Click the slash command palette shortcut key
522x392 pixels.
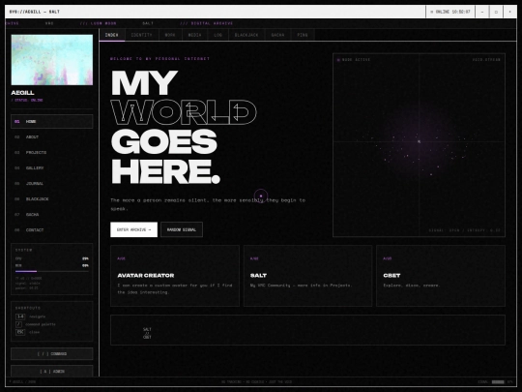pos(18,324)
